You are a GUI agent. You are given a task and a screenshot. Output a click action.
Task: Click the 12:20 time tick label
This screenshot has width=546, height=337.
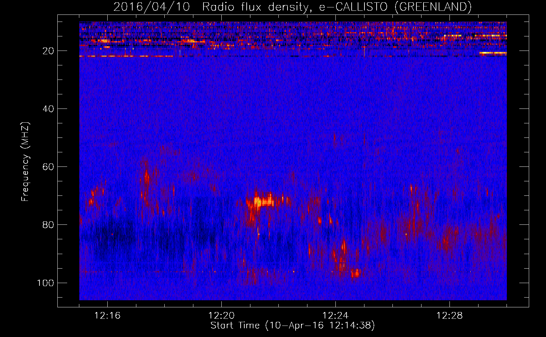(x=221, y=316)
